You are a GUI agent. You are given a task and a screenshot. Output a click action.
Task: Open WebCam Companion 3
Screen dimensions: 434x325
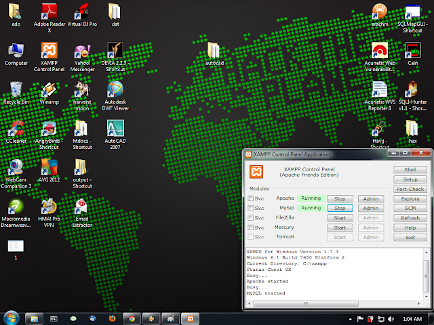pyautogui.click(x=16, y=174)
